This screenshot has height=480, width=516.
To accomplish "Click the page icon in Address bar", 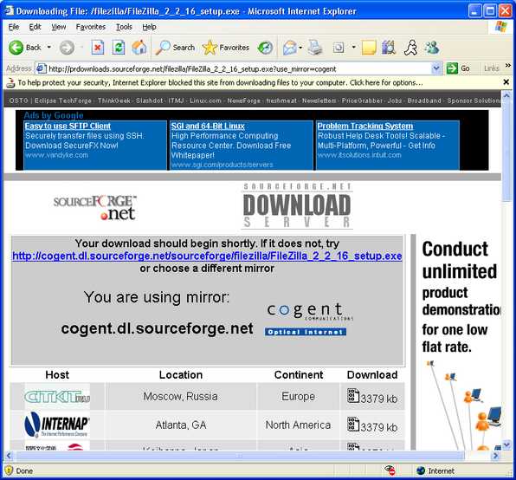I will click(x=41, y=68).
